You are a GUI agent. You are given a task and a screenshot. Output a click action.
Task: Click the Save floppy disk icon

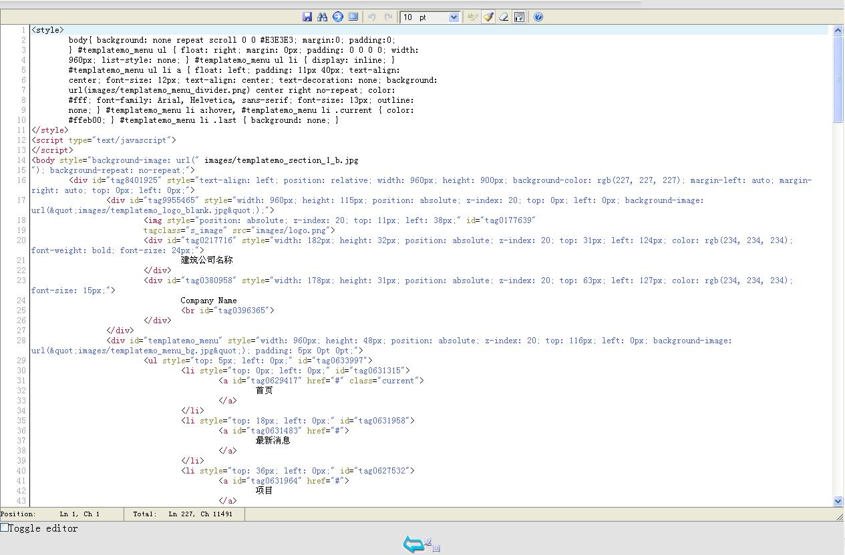click(x=307, y=17)
